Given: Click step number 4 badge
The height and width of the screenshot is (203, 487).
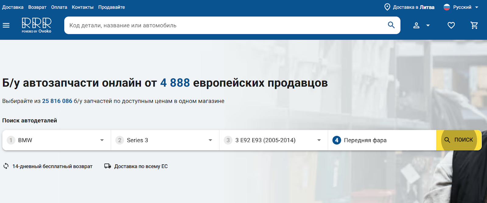Looking at the screenshot, I should point(337,140).
